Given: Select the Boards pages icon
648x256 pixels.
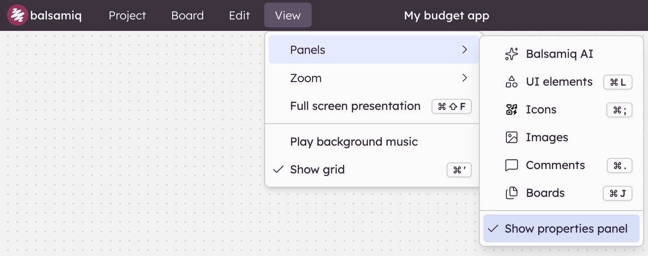Looking at the screenshot, I should (x=511, y=193).
